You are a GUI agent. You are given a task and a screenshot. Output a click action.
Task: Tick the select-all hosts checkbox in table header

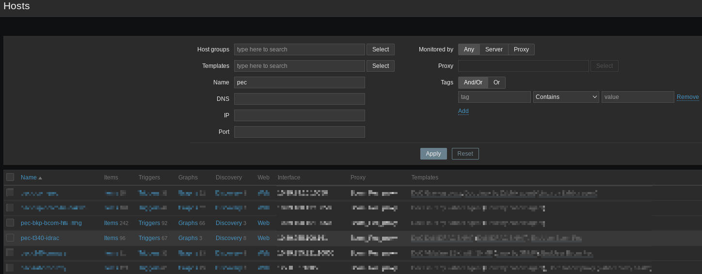pyautogui.click(x=10, y=177)
